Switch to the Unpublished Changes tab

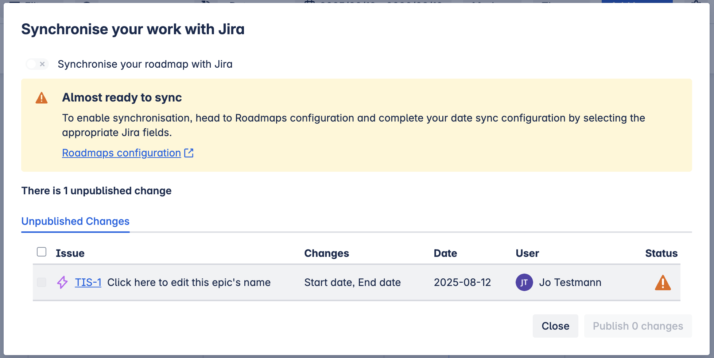[75, 222]
